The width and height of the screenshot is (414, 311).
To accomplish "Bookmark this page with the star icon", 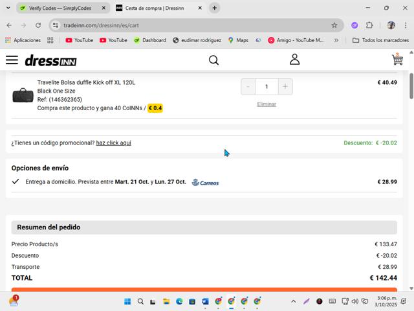I will tap(334, 25).
